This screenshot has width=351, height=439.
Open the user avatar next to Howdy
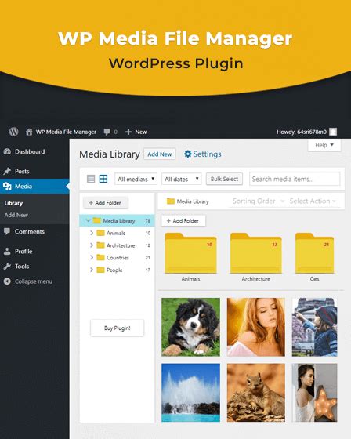pos(333,132)
